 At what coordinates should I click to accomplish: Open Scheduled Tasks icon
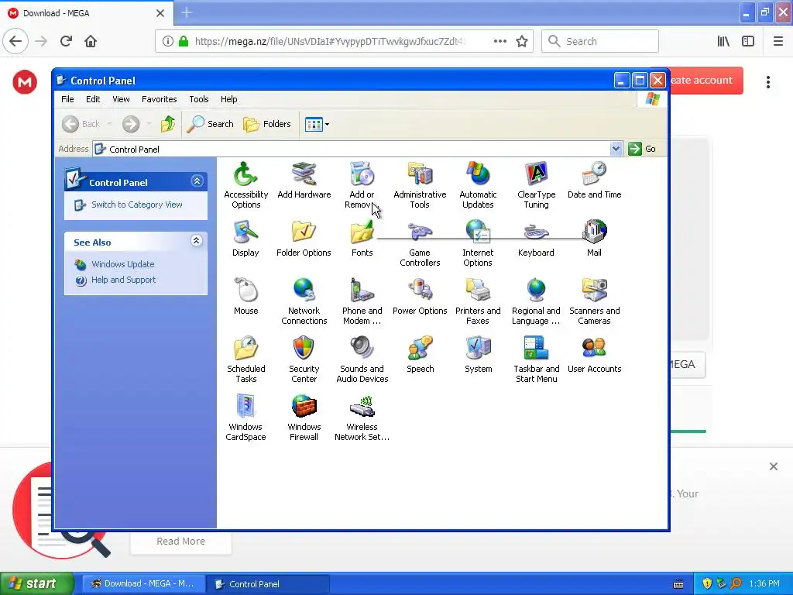coord(245,359)
